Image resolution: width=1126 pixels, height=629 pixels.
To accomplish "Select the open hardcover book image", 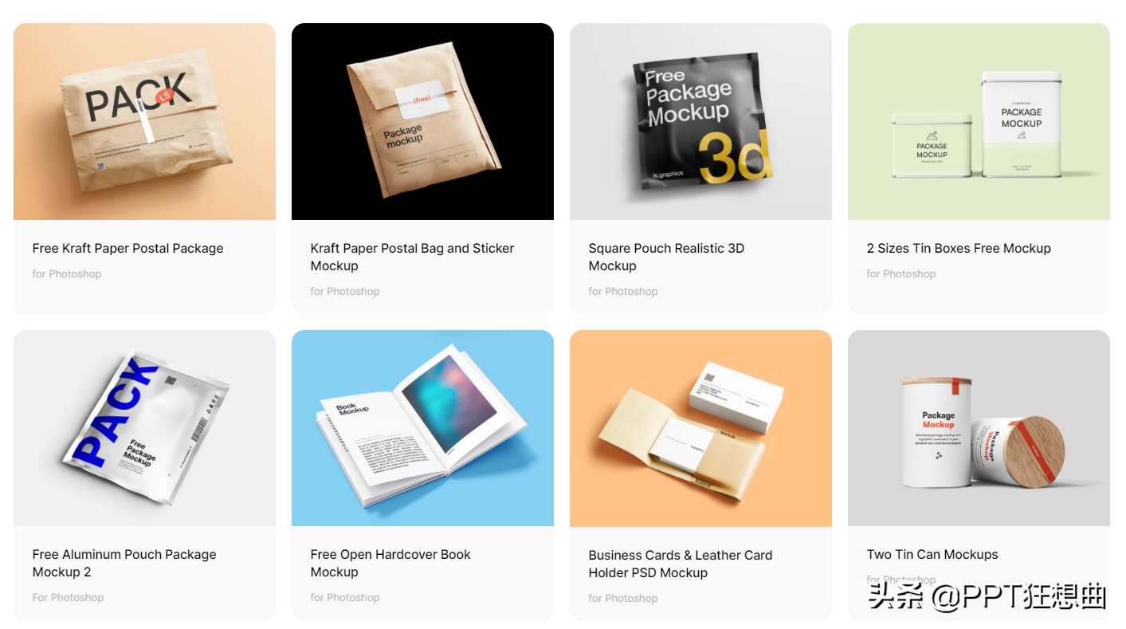I will (x=422, y=428).
